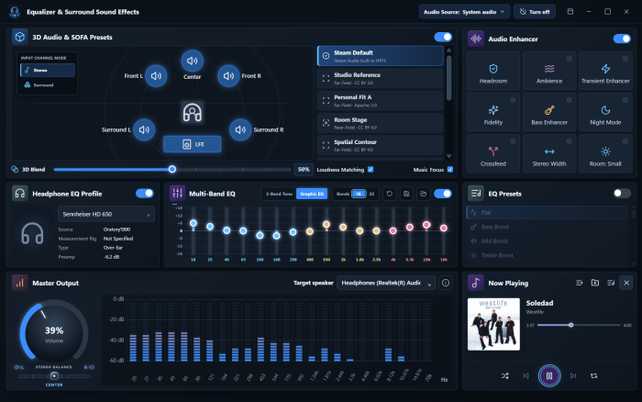Click the Front L speaker icon
This screenshot has height=402, width=642.
156,76
